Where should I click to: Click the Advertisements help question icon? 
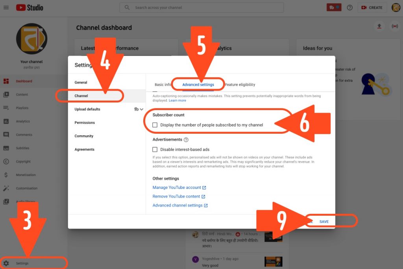coord(186,140)
